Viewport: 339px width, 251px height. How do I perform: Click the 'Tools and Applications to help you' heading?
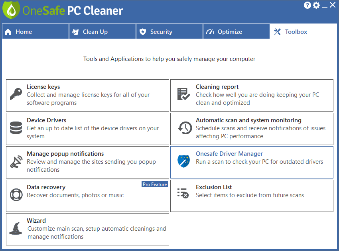pos(169,59)
